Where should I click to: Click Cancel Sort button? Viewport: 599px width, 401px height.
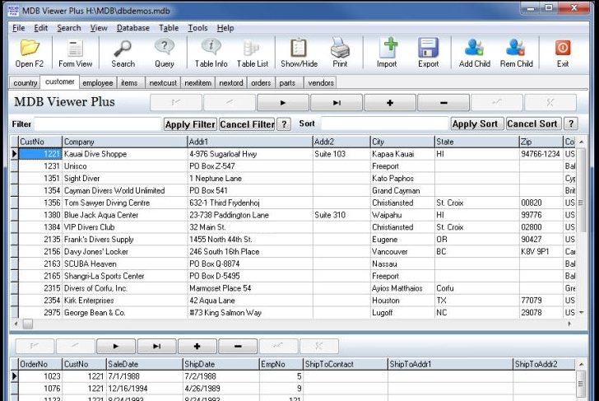[x=534, y=124]
